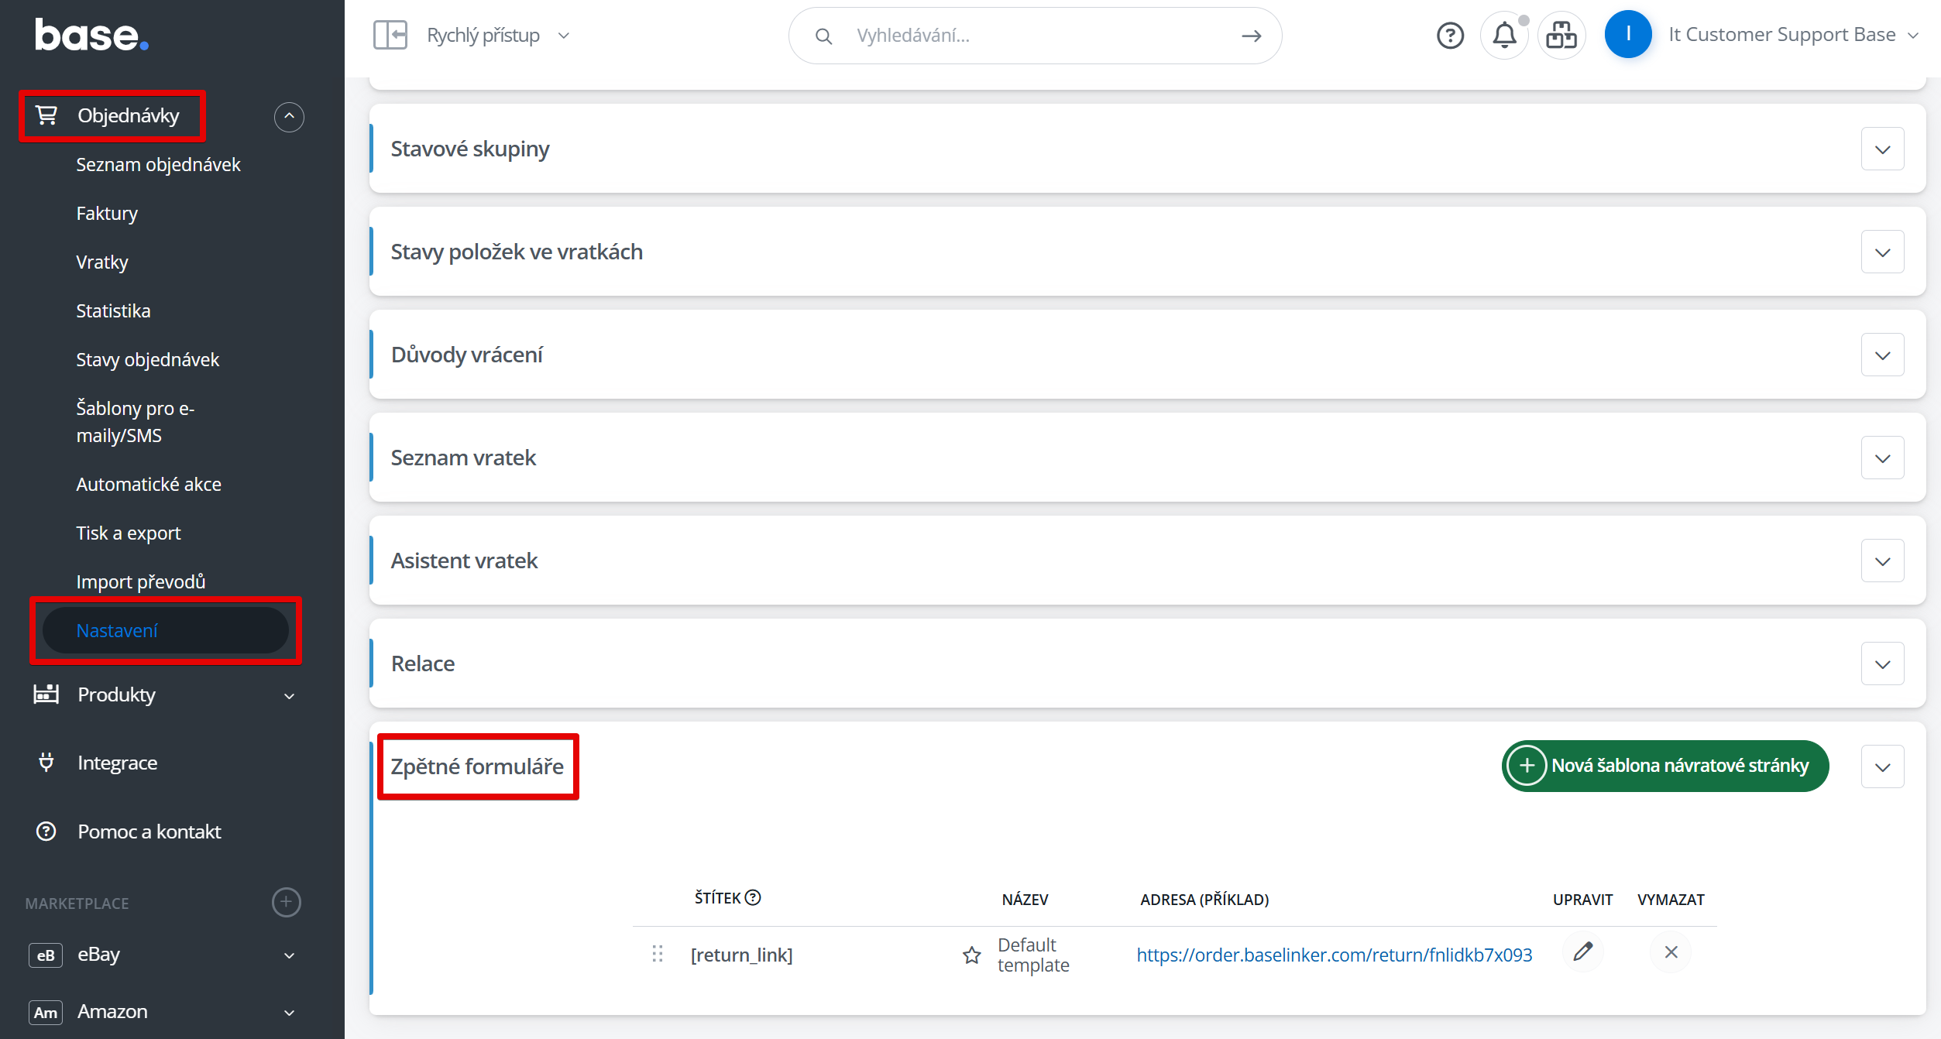Collapse the Zpětné formuláře section
This screenshot has height=1039, width=1941.
(x=1882, y=766)
